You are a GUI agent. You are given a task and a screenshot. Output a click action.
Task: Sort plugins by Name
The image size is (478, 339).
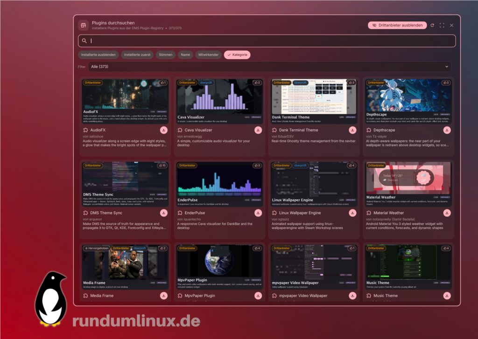[x=185, y=55]
